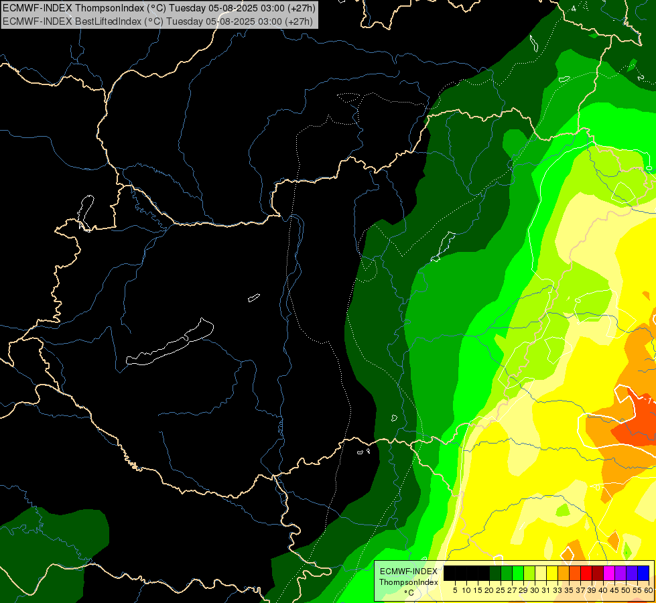The width and height of the screenshot is (656, 603).
Task: Click legend scale value '35'
Action: [569, 590]
